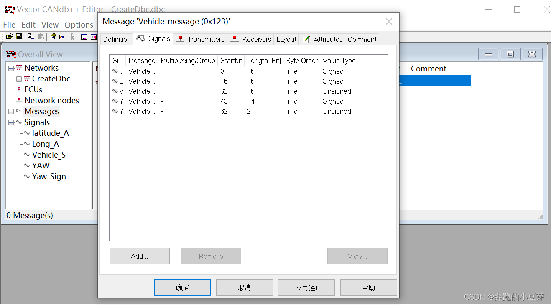Click the Vector CANdb++ application title bar icon

pos(9,9)
